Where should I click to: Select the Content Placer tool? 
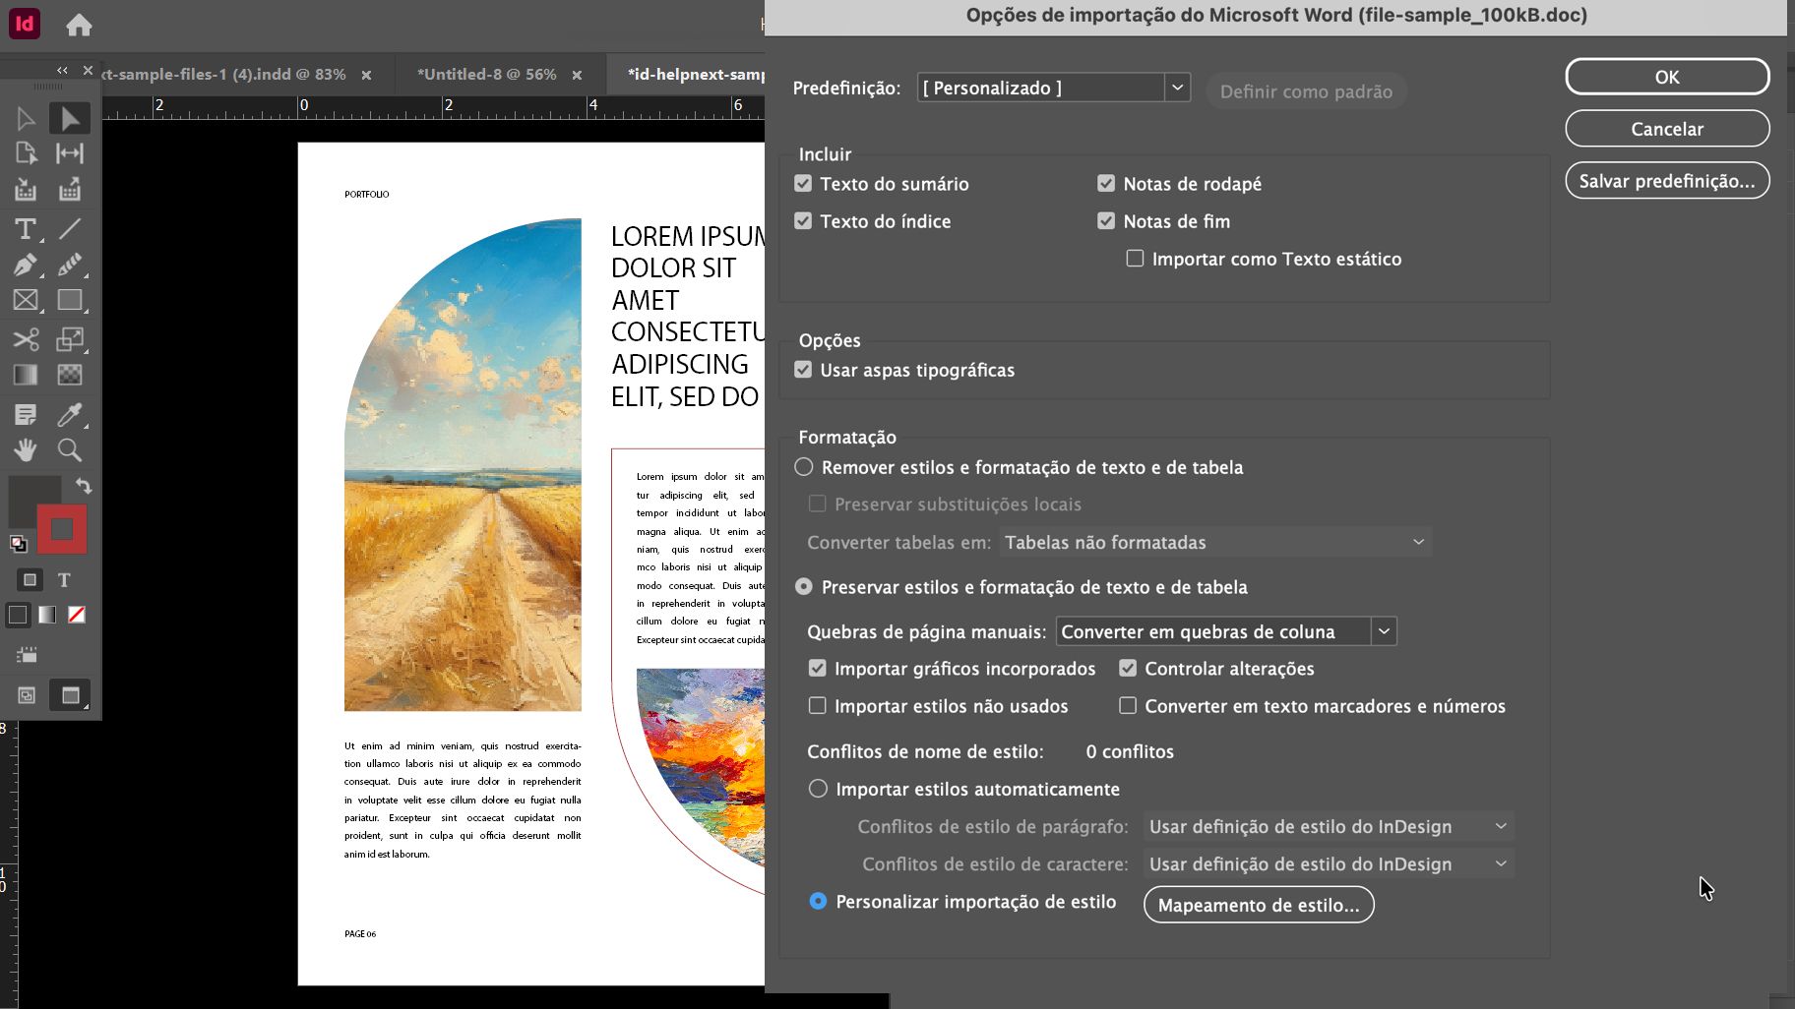pos(70,190)
